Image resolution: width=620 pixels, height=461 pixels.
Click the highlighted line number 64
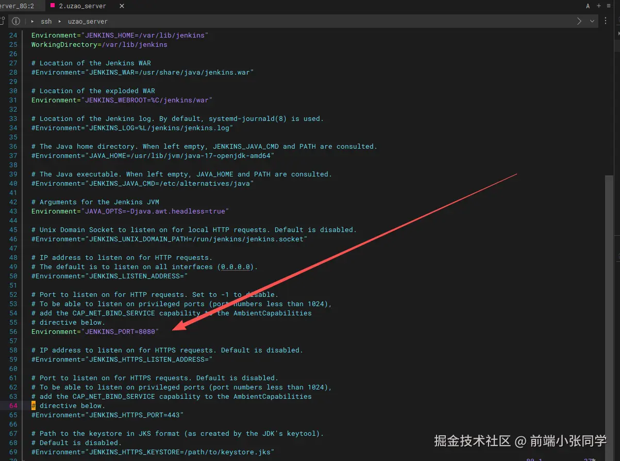point(13,405)
